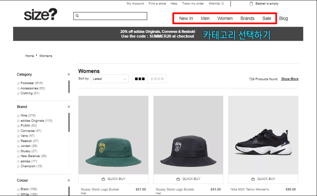The image size is (317, 196).
Task: Click Quick Buy basket icon under green hat
Action: 103,179
